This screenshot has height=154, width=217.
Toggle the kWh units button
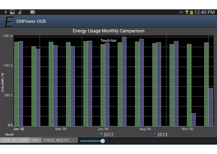[x=35, y=140]
